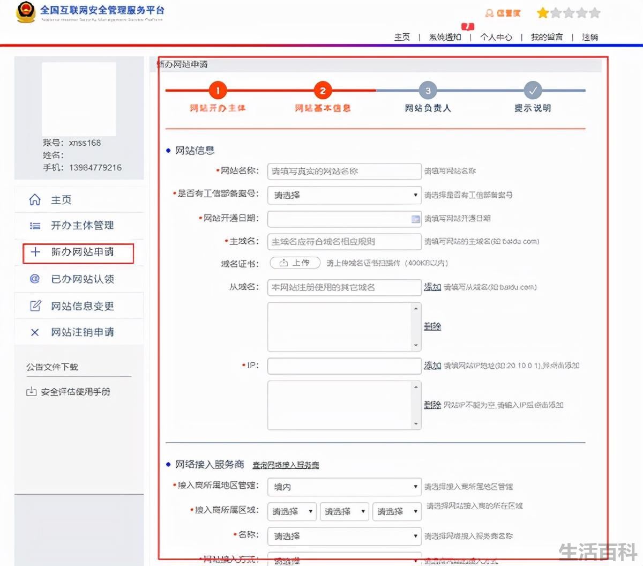Click the IP list box down arrow
The width and height of the screenshot is (643, 566).
416,424
